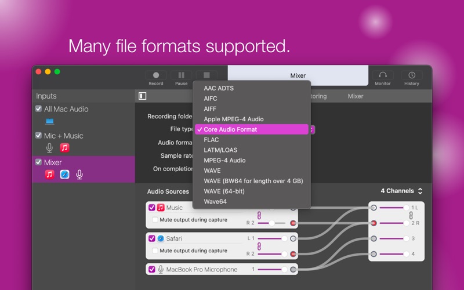
Task: Choose FLAC file type
Action: click(252, 140)
